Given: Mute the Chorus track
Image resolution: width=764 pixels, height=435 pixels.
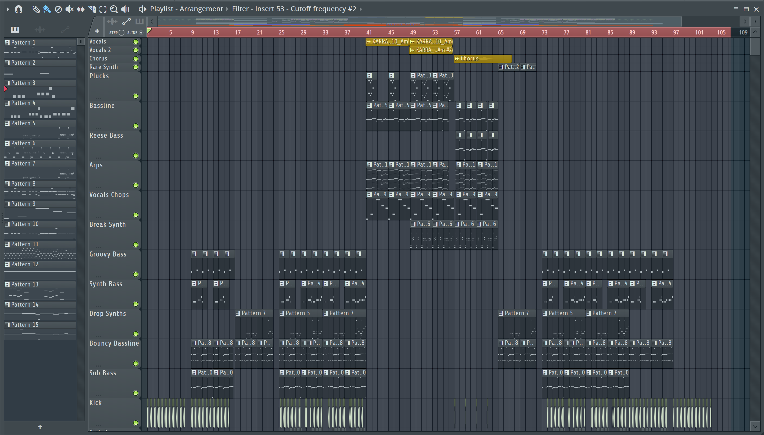Looking at the screenshot, I should (136, 59).
